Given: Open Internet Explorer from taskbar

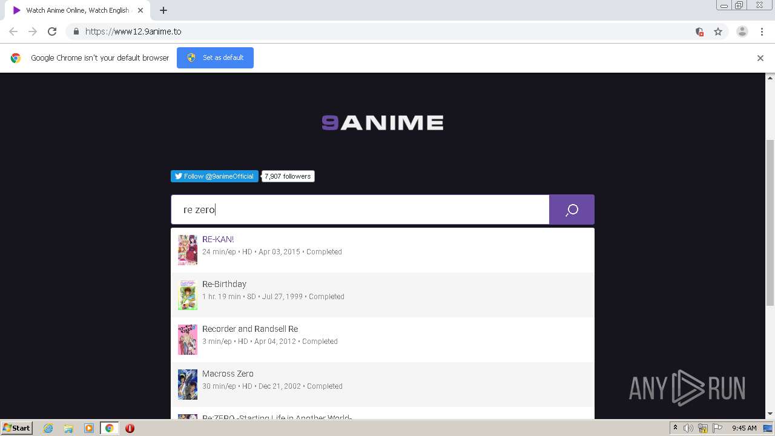Looking at the screenshot, I should pyautogui.click(x=48, y=428).
